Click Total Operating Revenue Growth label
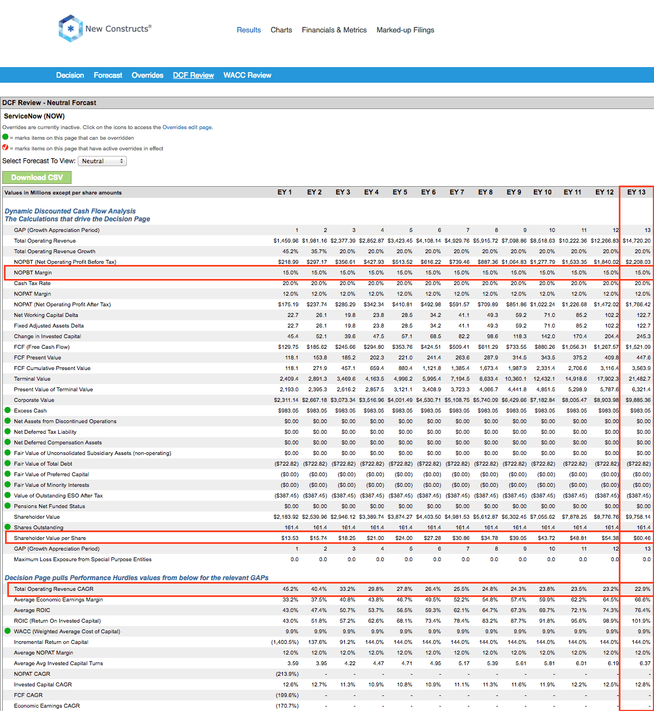The height and width of the screenshot is (711, 654). pos(55,252)
